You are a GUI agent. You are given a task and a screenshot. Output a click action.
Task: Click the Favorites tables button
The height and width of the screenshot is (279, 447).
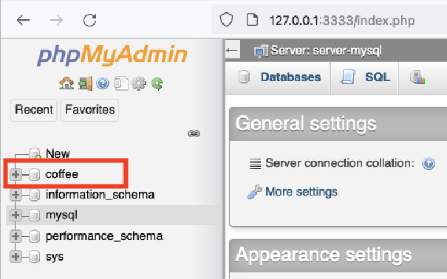coord(90,110)
